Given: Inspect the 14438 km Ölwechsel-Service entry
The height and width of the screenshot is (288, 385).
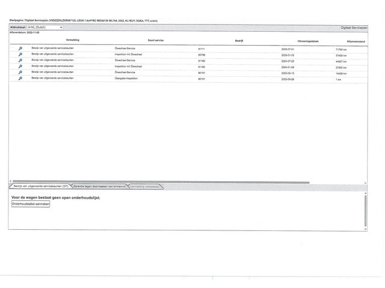Looking at the screenshot, I should 20,73.
